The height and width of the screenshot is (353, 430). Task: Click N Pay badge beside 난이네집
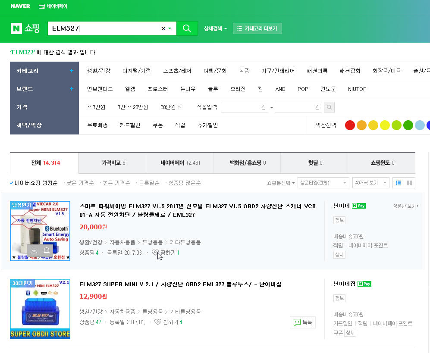click(x=364, y=284)
